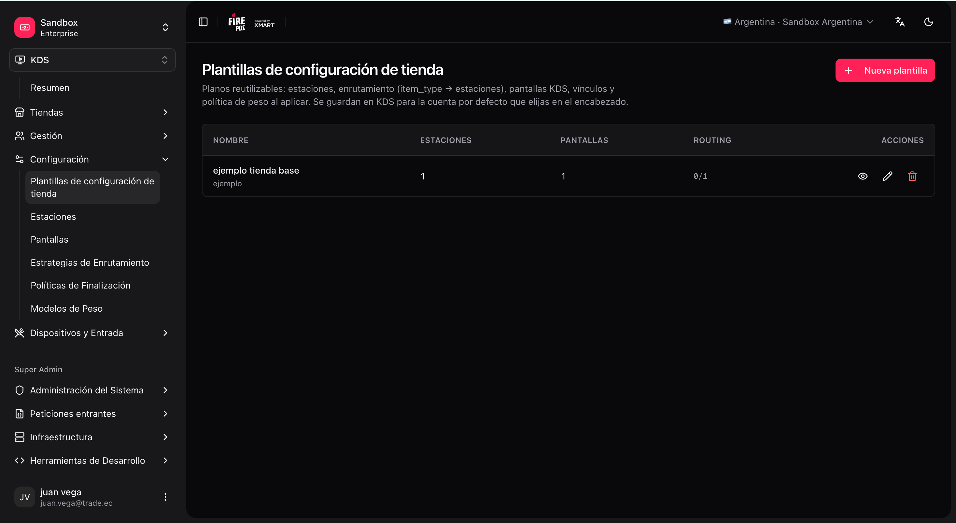Open Pantallas in the sidebar
Screen dimensions: 956x523
pos(49,239)
